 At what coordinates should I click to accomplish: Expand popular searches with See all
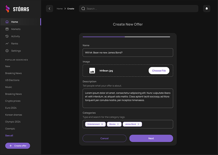point(9,135)
